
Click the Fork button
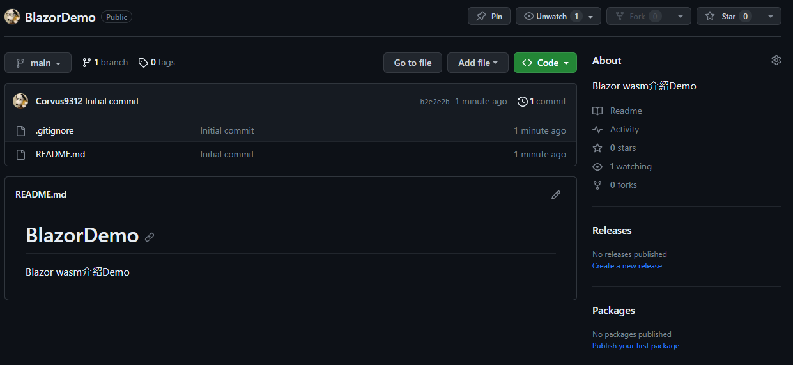tap(638, 17)
